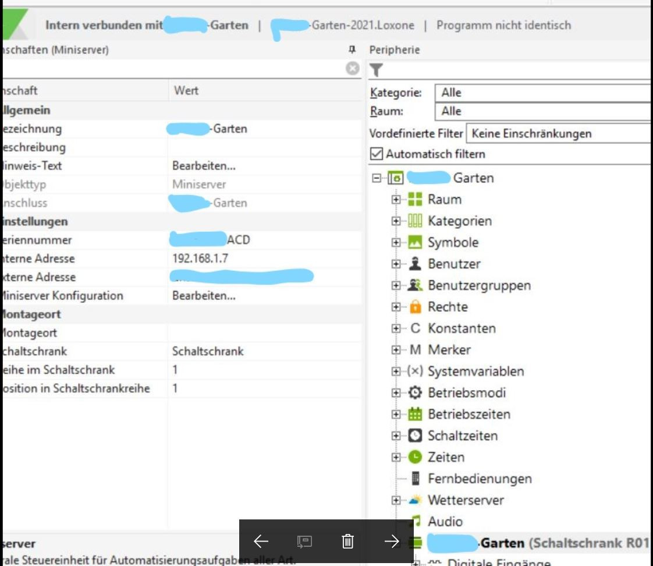
Task: Select Garten (Schaltschrank R01) tree row
Action: tap(538, 543)
